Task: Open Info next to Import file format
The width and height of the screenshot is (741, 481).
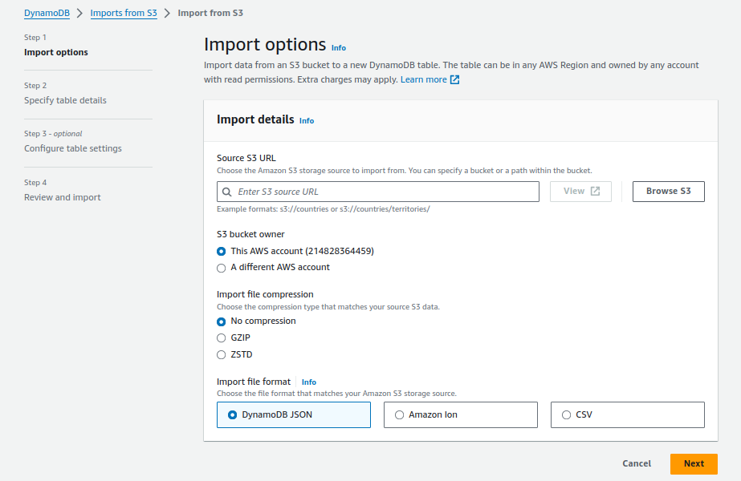Action: coord(309,382)
